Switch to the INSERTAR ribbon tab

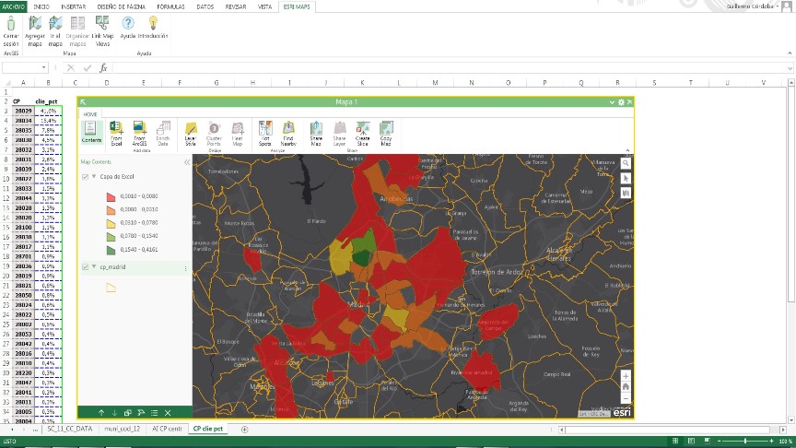(x=73, y=6)
